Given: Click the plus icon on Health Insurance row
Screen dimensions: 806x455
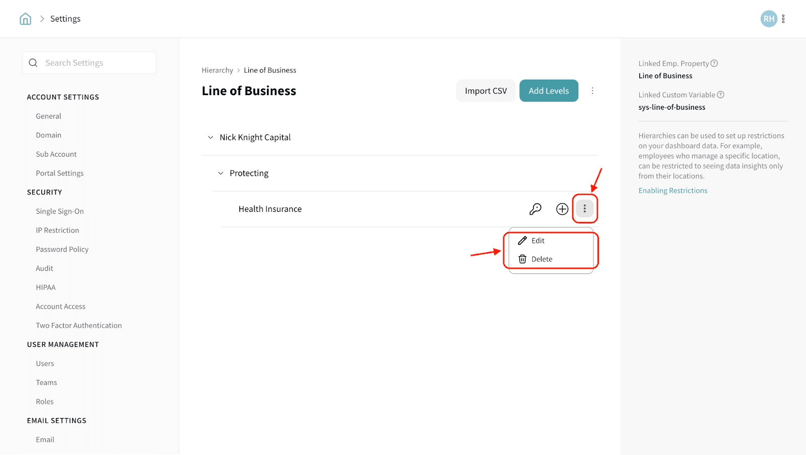Looking at the screenshot, I should (562, 209).
